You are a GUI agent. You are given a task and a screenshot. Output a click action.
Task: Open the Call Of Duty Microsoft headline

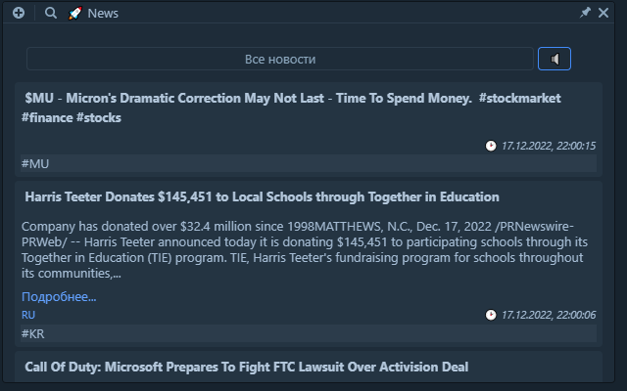pyautogui.click(x=246, y=368)
